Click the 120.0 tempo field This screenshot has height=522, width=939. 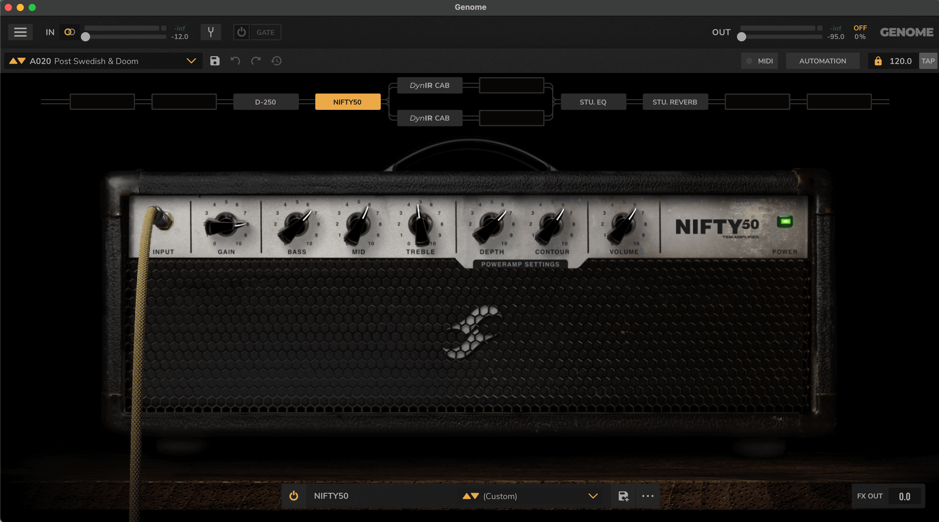pos(900,61)
